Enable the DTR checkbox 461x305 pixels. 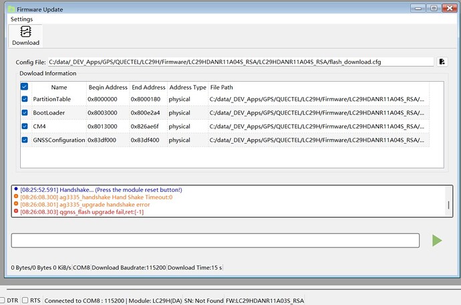point(2,300)
